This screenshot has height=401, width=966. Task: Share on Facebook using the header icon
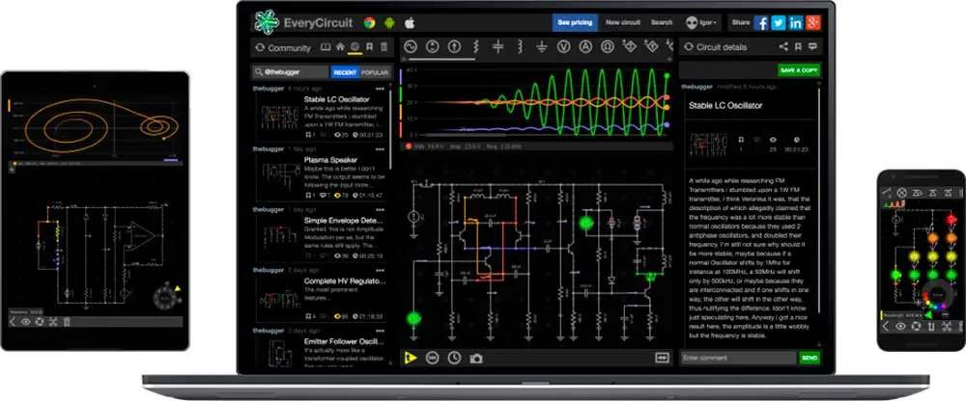coord(761,22)
